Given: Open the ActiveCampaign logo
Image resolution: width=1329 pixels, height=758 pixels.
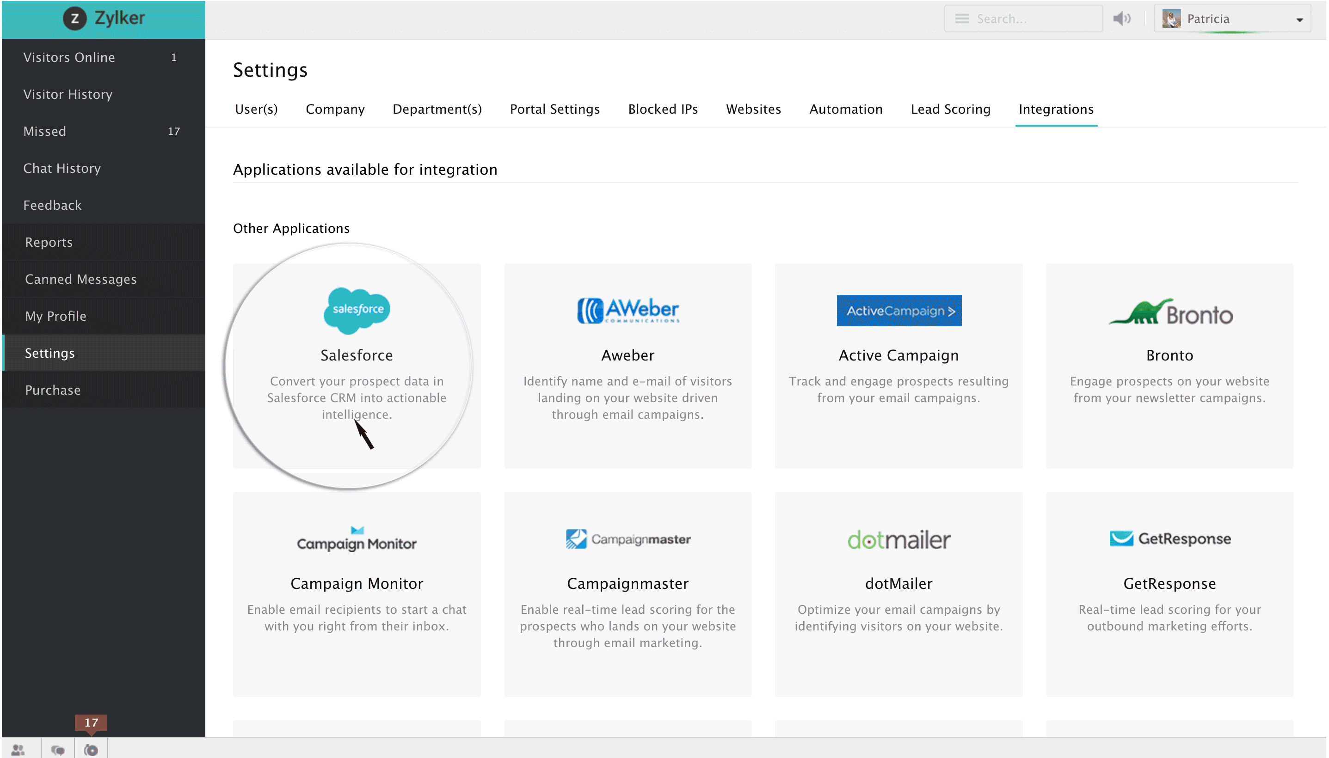Looking at the screenshot, I should click(x=898, y=310).
